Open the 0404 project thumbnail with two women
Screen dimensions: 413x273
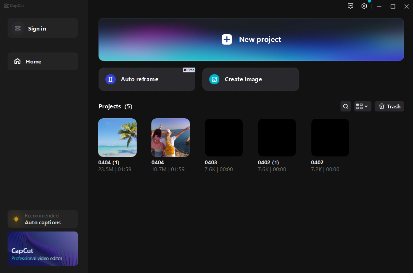(171, 138)
